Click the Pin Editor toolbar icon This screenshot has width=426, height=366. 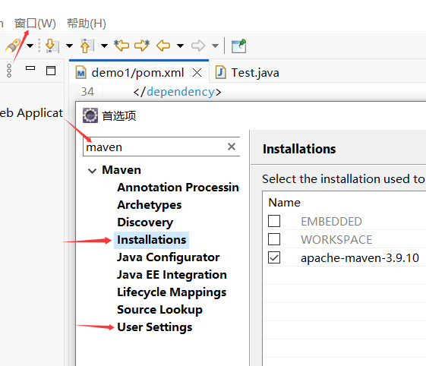pyautogui.click(x=238, y=46)
